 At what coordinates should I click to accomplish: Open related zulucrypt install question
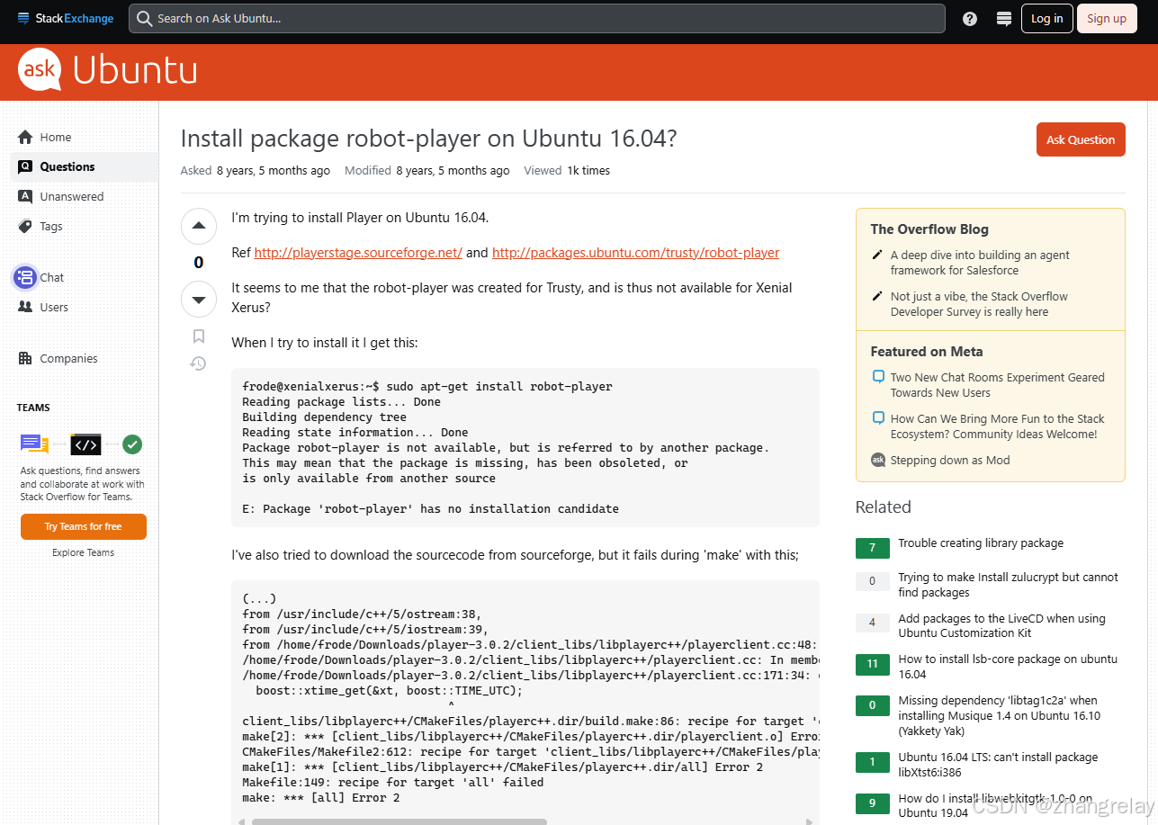[x=1008, y=585]
